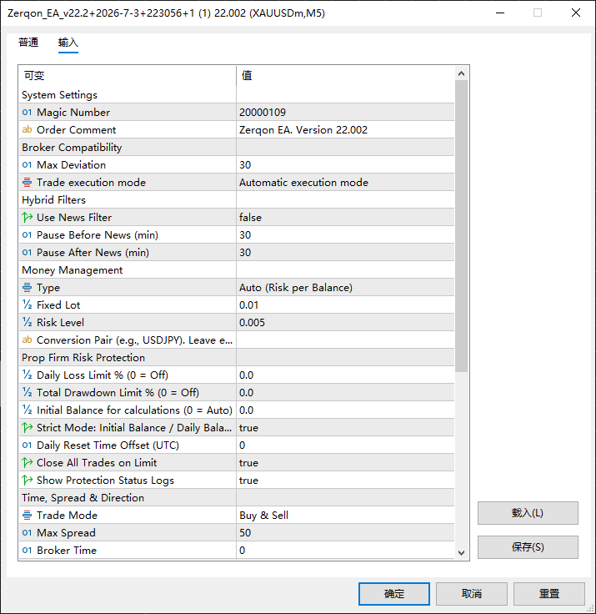This screenshot has width=596, height=614.
Task: Click the boolean icon beside Show Protection Status Logs
Action: (27, 481)
